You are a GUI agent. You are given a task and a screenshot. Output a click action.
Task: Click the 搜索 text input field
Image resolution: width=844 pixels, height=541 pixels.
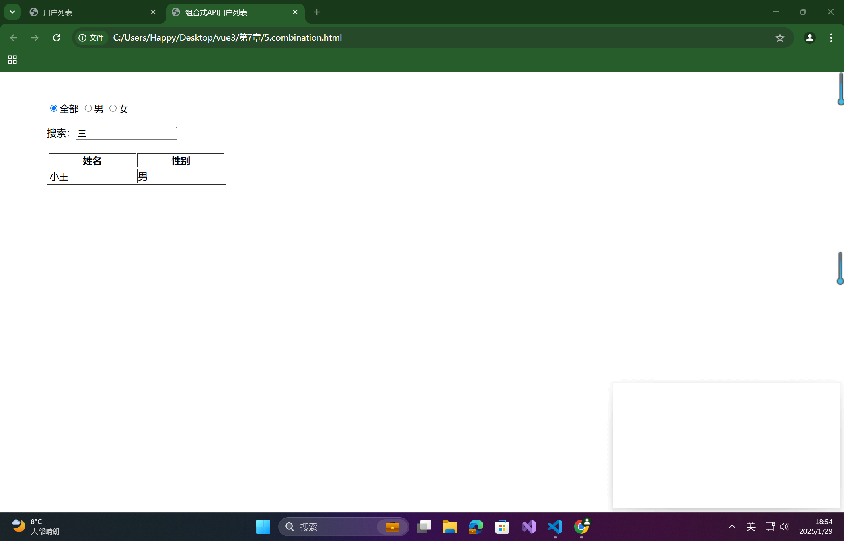tap(126, 133)
